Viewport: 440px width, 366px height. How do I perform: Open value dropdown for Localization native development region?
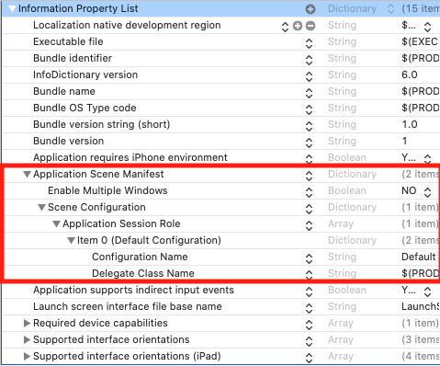[x=427, y=27]
